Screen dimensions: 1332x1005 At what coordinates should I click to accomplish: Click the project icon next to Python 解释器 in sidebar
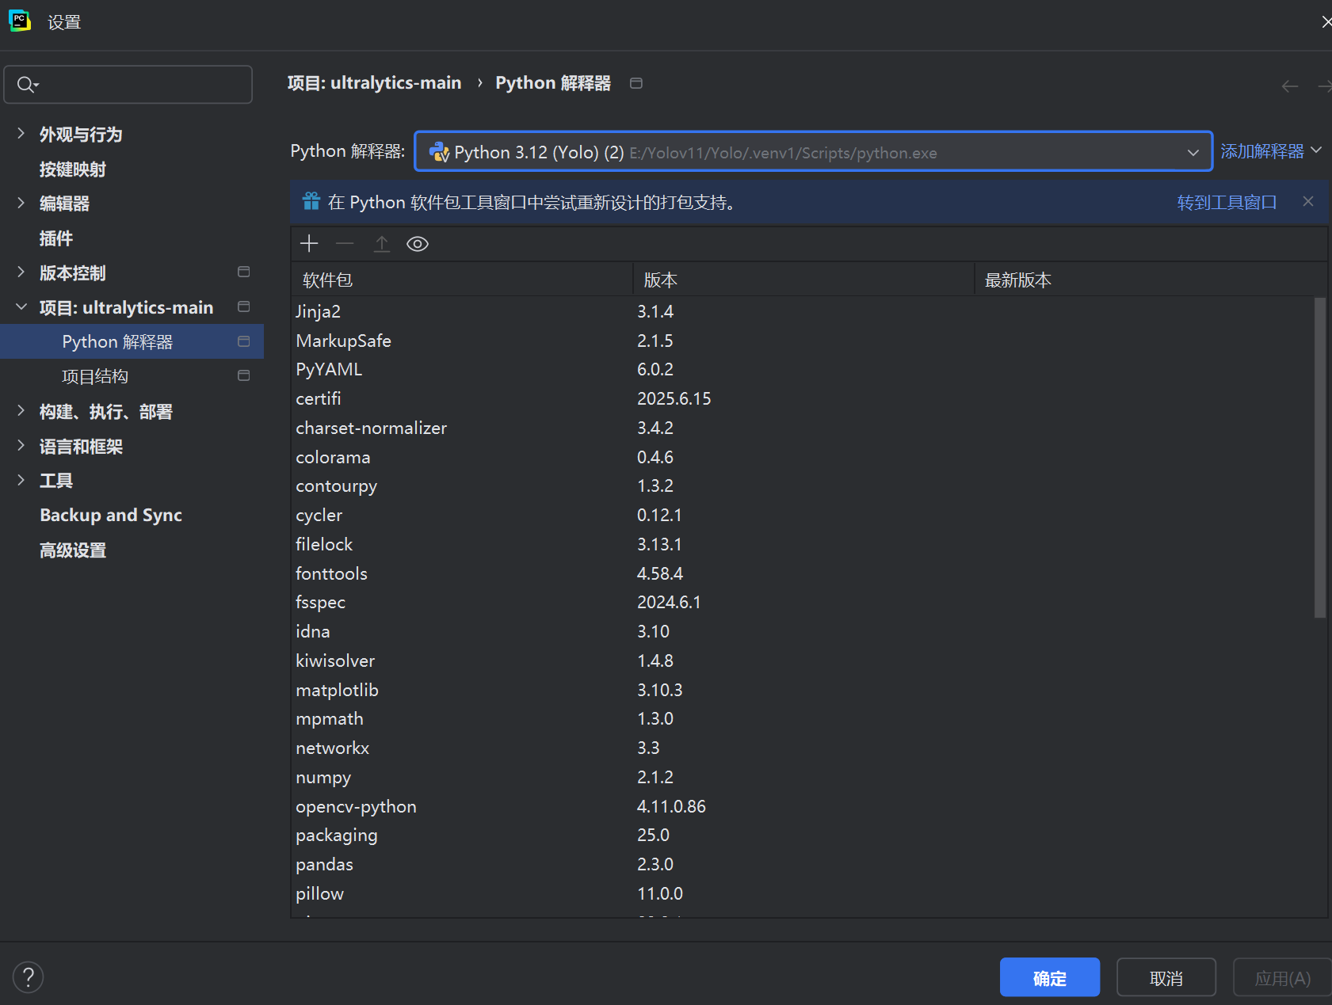(x=244, y=341)
